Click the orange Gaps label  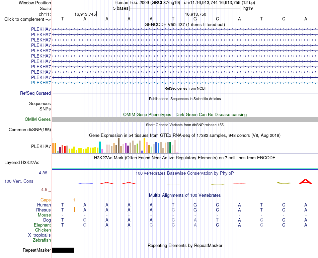pos(46,200)
